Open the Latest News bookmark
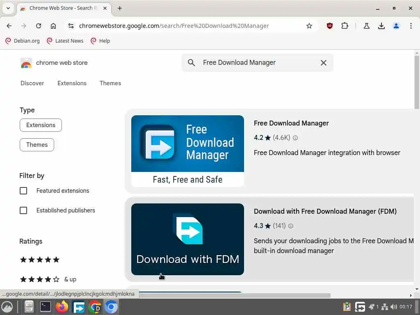This screenshot has height=315, width=420. click(65, 41)
